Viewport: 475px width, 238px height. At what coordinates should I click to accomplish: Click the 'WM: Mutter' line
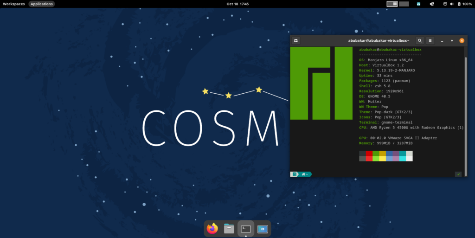[370, 102]
